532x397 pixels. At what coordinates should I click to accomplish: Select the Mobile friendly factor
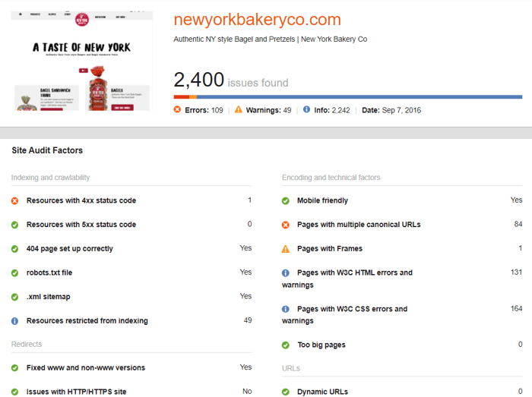coord(323,200)
